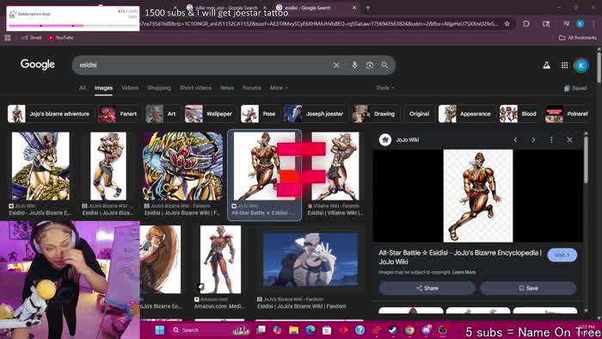The height and width of the screenshot is (339, 602).
Task: Clear the search box with X icon
Action: click(336, 65)
